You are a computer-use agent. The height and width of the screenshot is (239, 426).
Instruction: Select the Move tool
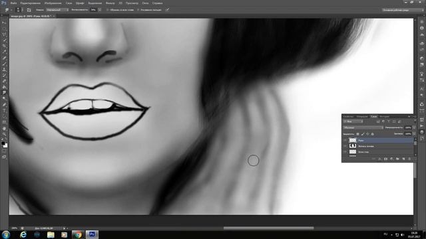(4, 23)
